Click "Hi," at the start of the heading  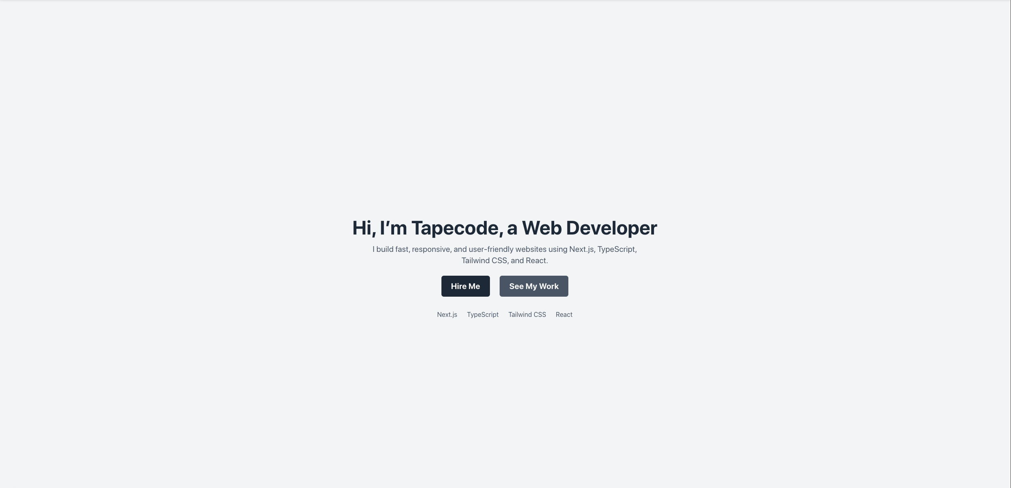click(364, 228)
